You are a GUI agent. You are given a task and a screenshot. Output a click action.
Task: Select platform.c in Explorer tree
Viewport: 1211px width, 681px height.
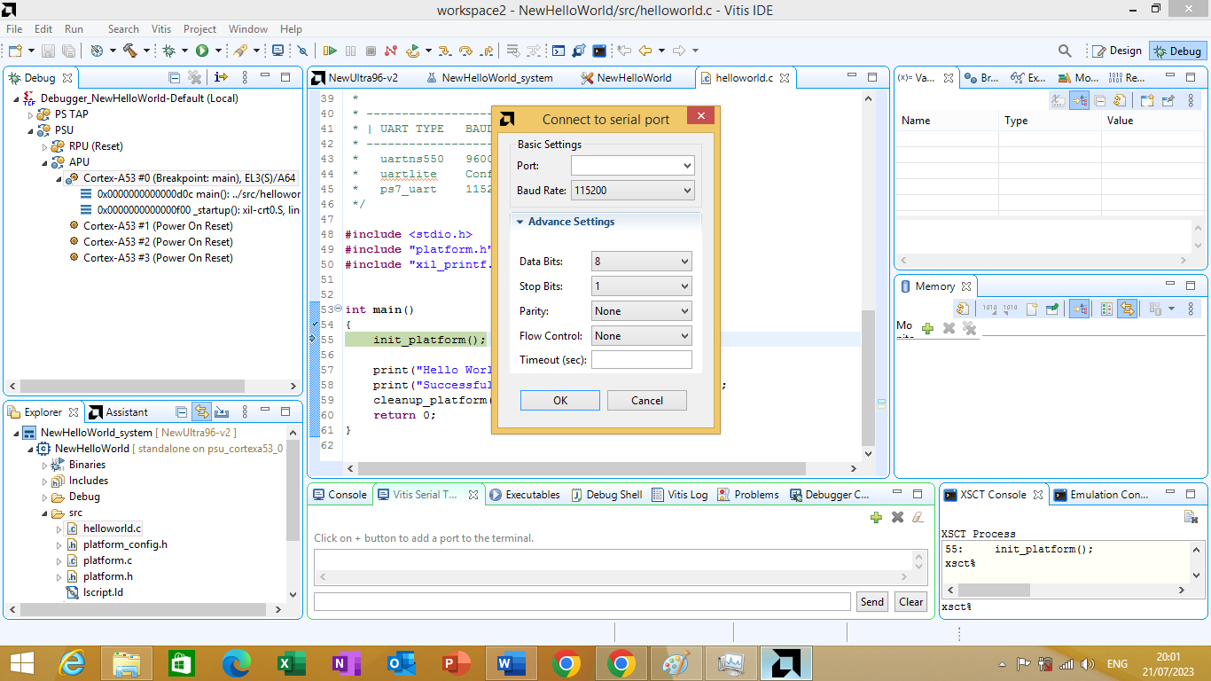point(107,560)
